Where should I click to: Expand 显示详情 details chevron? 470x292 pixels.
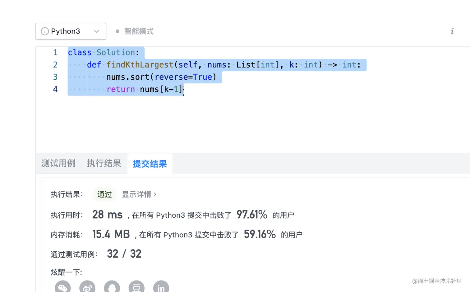(155, 195)
